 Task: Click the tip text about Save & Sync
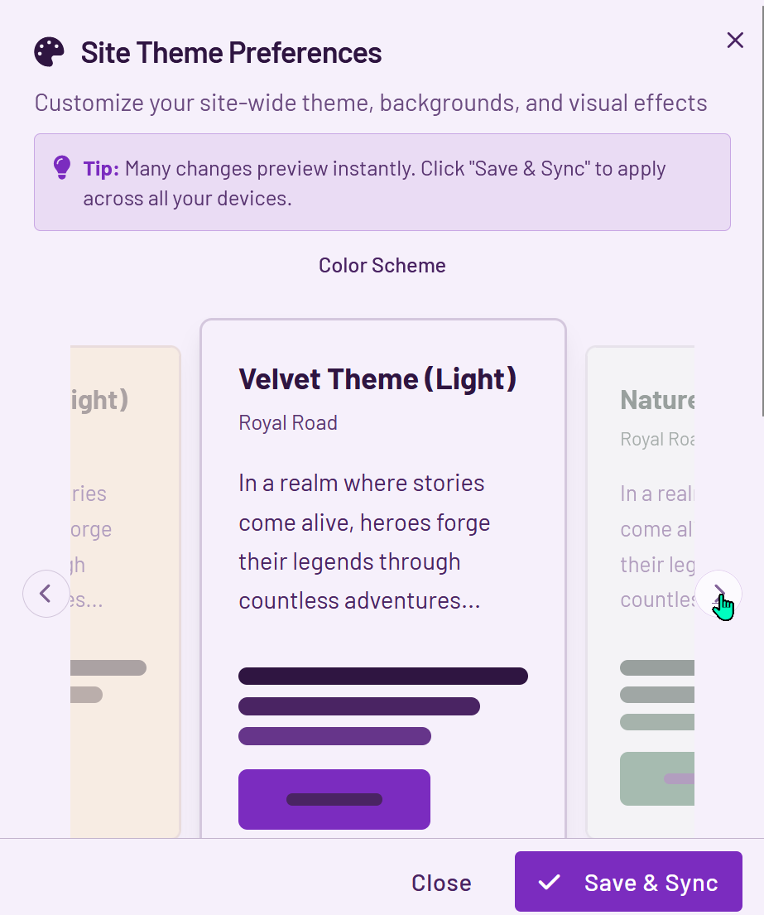point(374,183)
